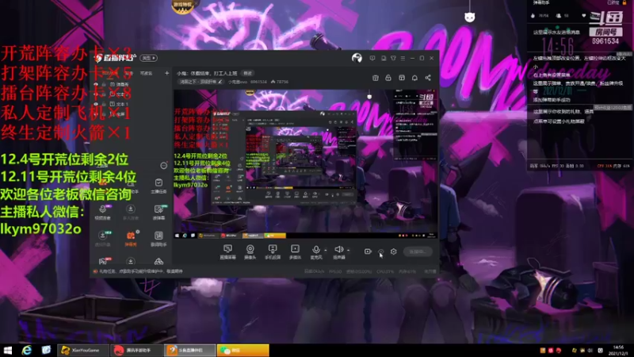Screen dimensions: 634x357
Task: Click the circled minus collapse icon
Action: (x=163, y=166)
